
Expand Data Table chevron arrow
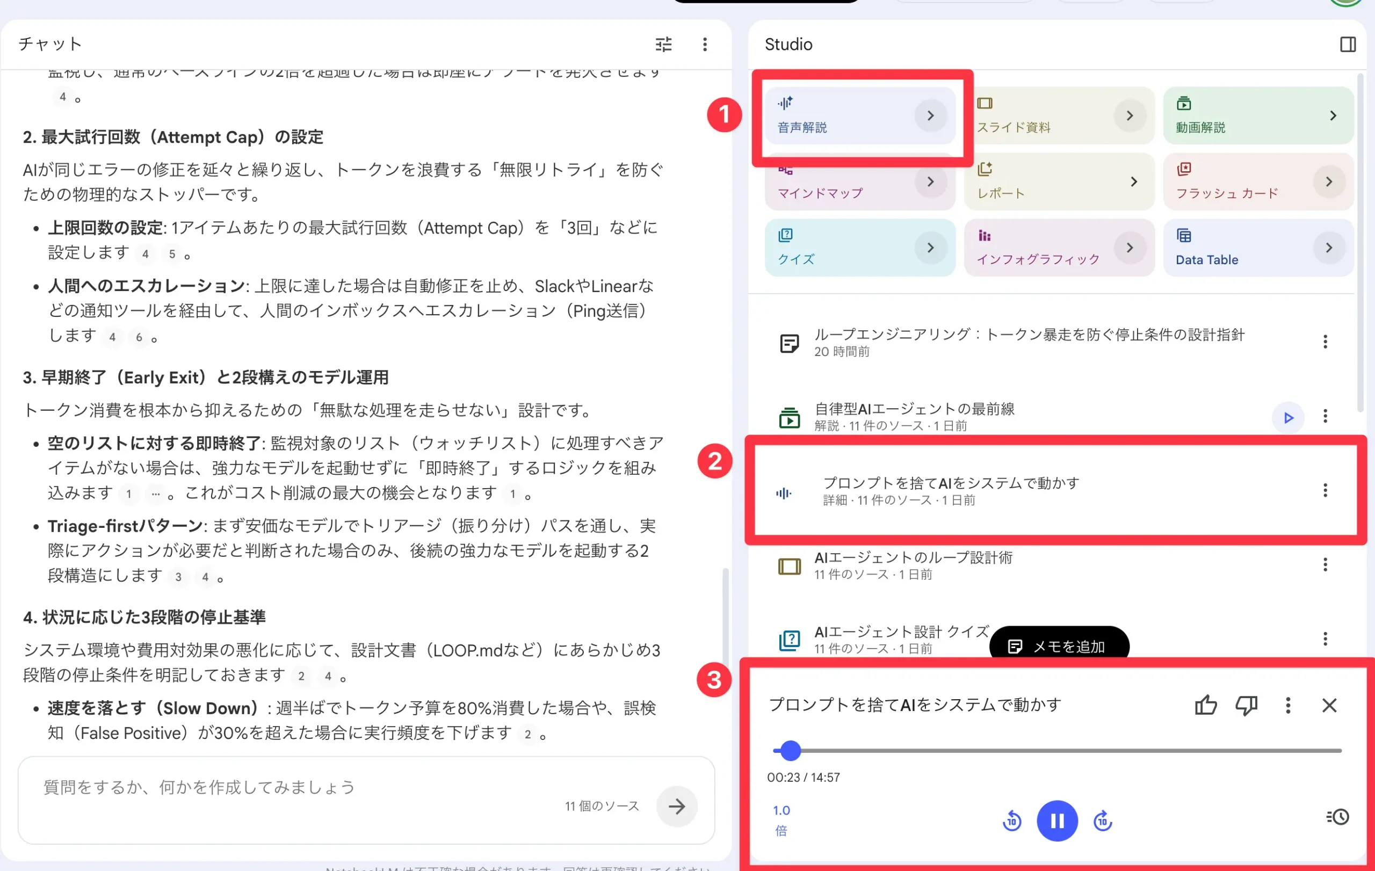pyautogui.click(x=1329, y=248)
